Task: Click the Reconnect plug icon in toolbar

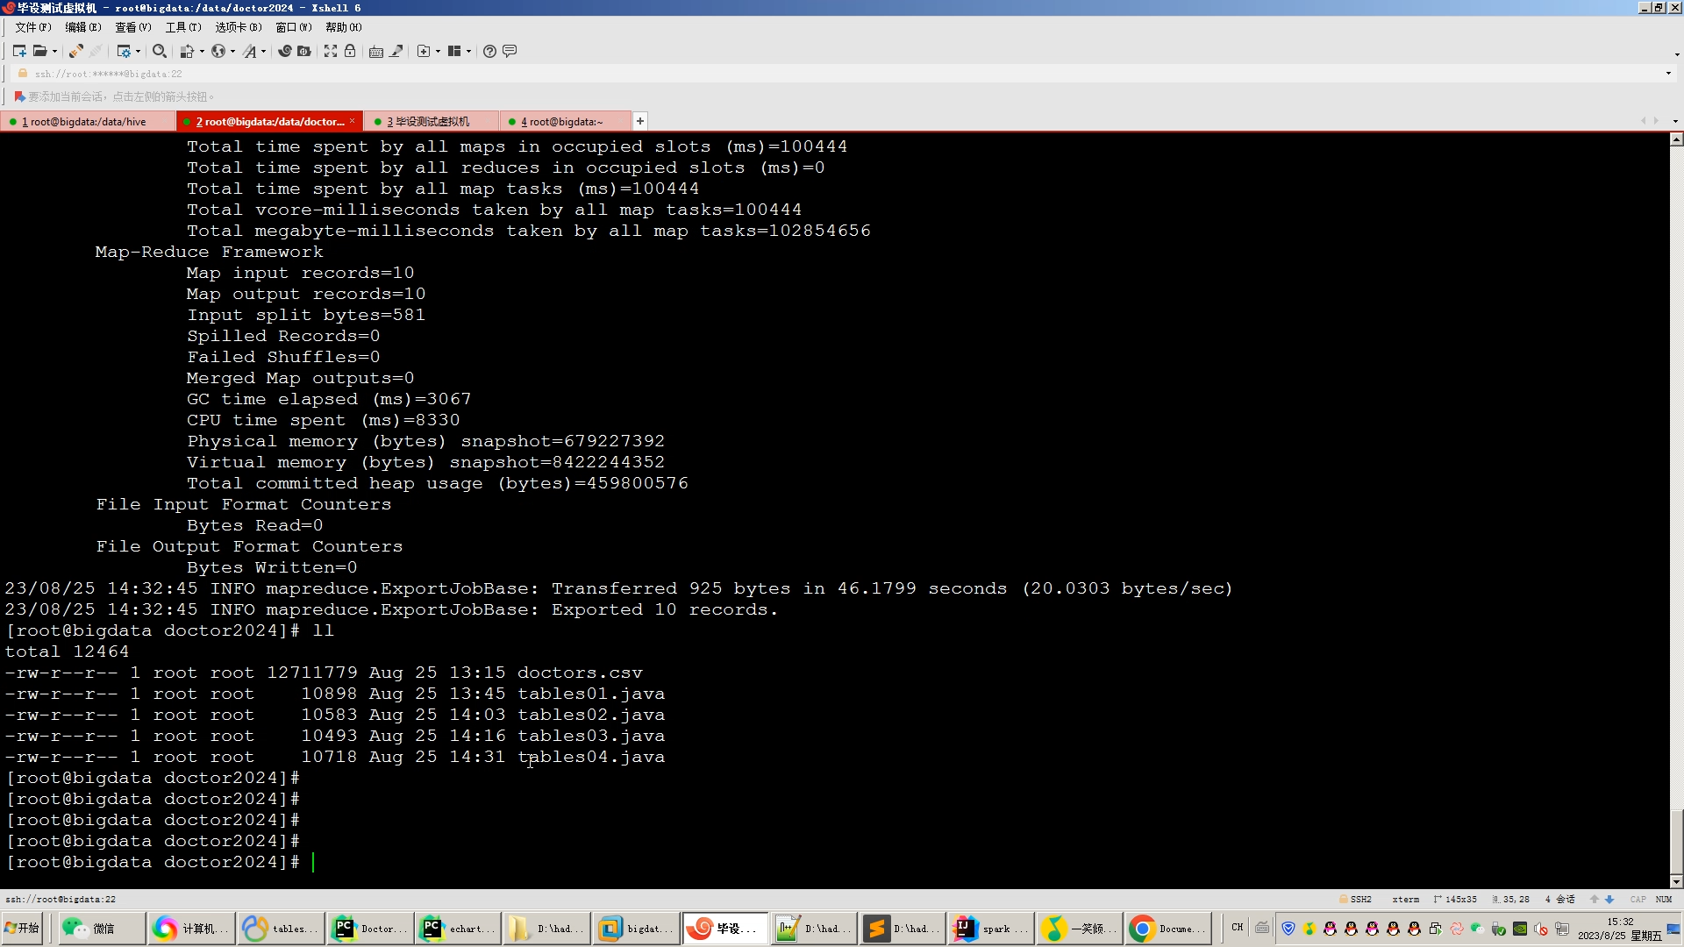Action: tap(76, 51)
